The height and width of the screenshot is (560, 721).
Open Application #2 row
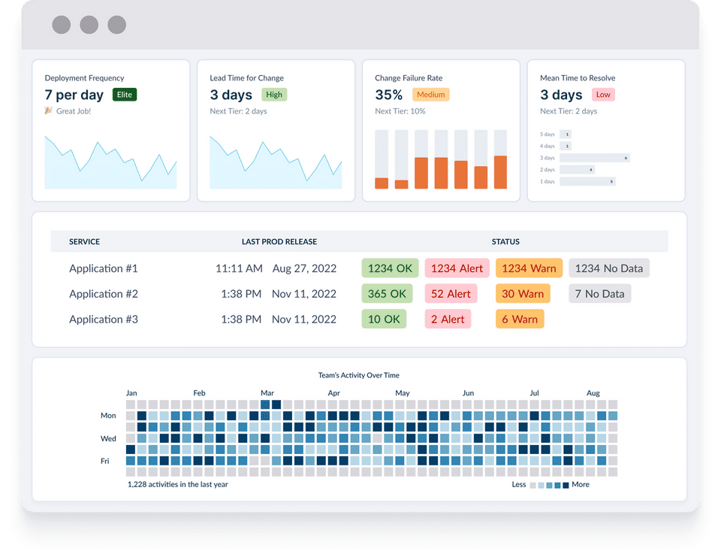pyautogui.click(x=359, y=294)
